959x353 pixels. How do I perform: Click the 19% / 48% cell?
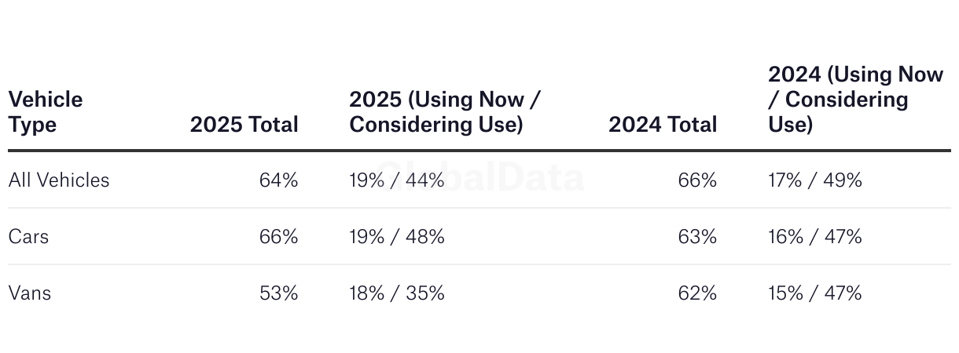(x=397, y=236)
